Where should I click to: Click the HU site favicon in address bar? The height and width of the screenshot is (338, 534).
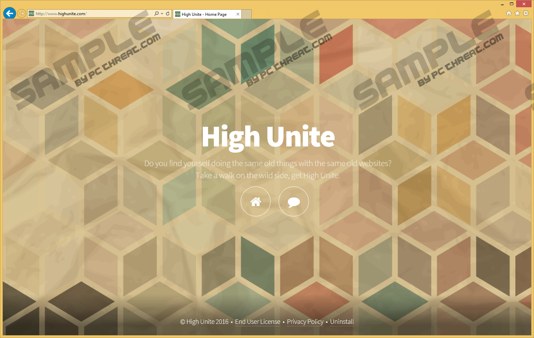(31, 14)
